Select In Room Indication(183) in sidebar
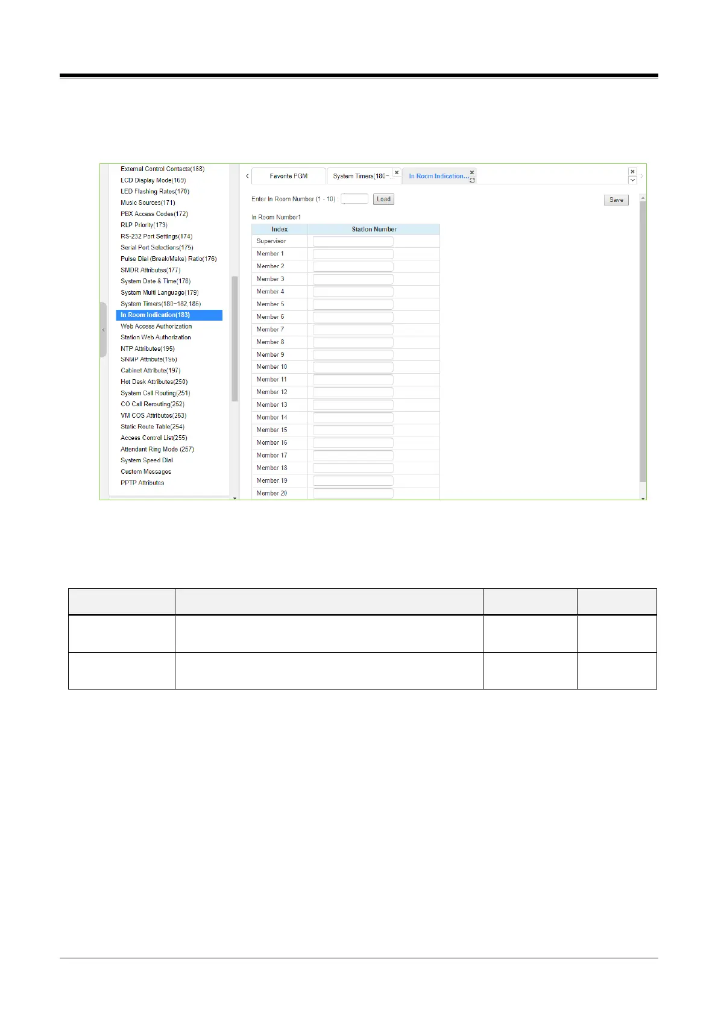 coord(169,315)
